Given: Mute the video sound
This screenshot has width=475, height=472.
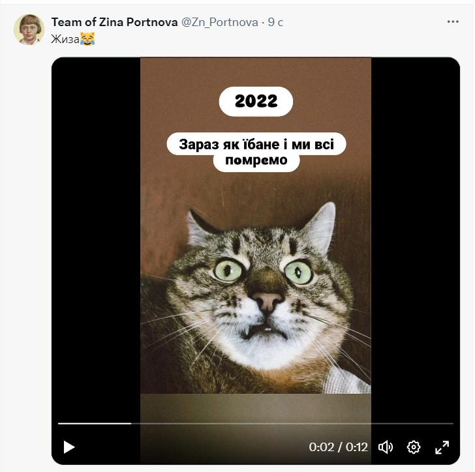Looking at the screenshot, I should click(x=386, y=447).
